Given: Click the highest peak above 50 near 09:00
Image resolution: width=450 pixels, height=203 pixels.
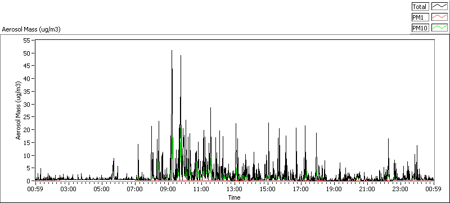Looking at the screenshot, I should tap(172, 51).
